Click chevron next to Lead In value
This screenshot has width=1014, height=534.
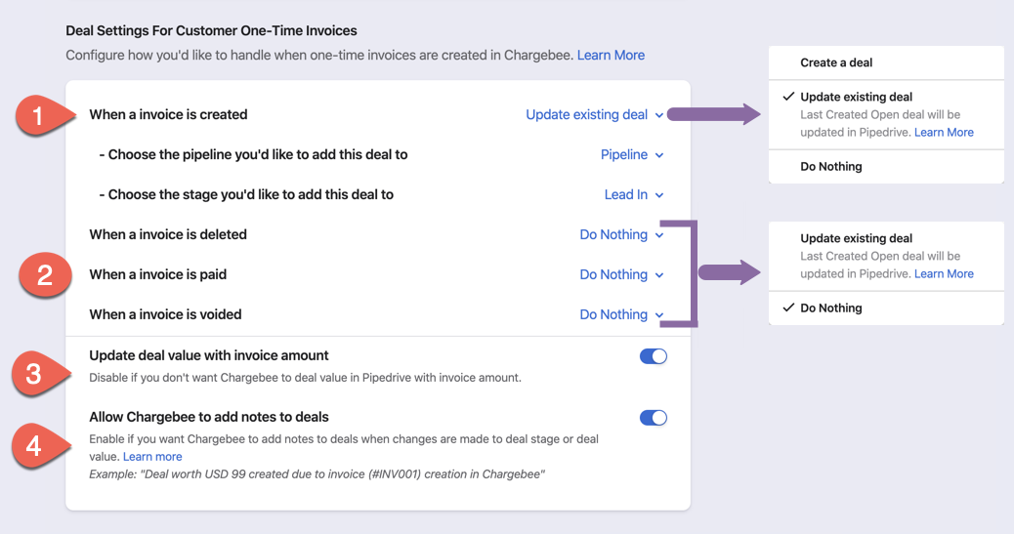click(x=659, y=195)
